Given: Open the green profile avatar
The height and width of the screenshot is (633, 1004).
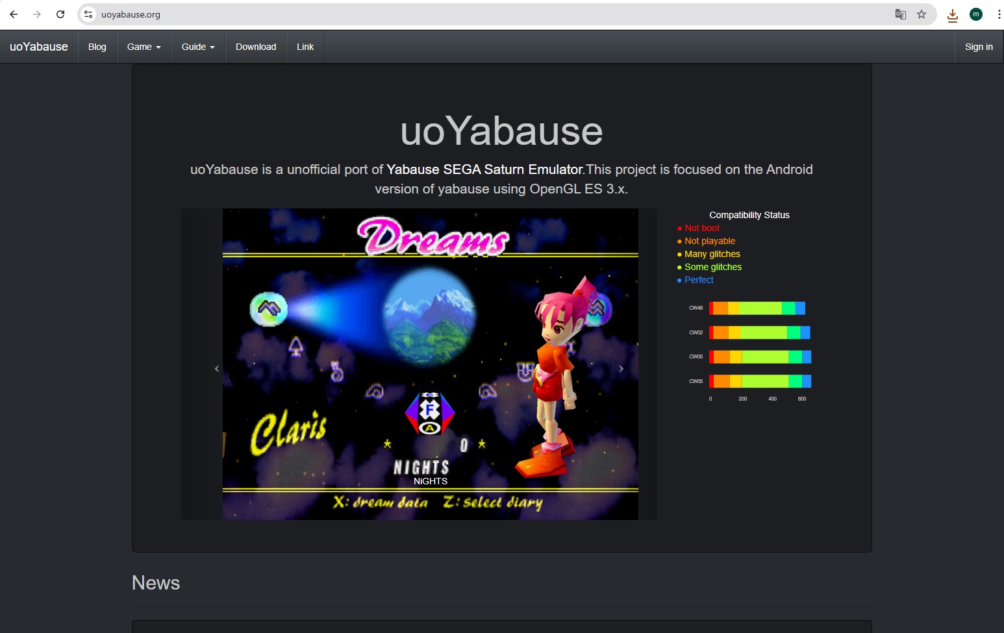Looking at the screenshot, I should pos(976,14).
